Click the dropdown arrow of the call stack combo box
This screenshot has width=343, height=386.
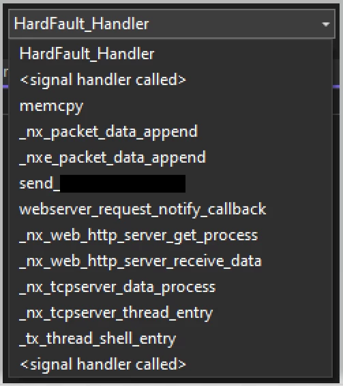point(326,24)
